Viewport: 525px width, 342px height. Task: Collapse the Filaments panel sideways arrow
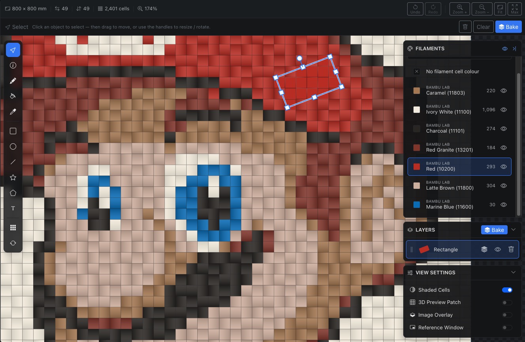514,49
